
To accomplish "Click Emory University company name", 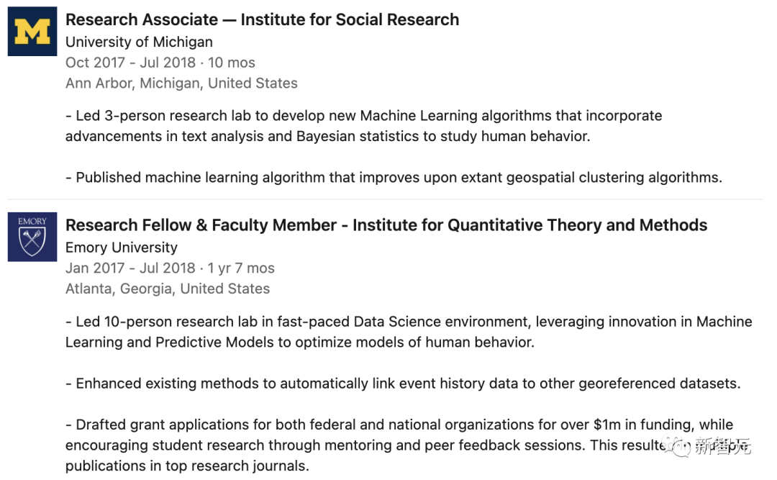I will [x=121, y=247].
